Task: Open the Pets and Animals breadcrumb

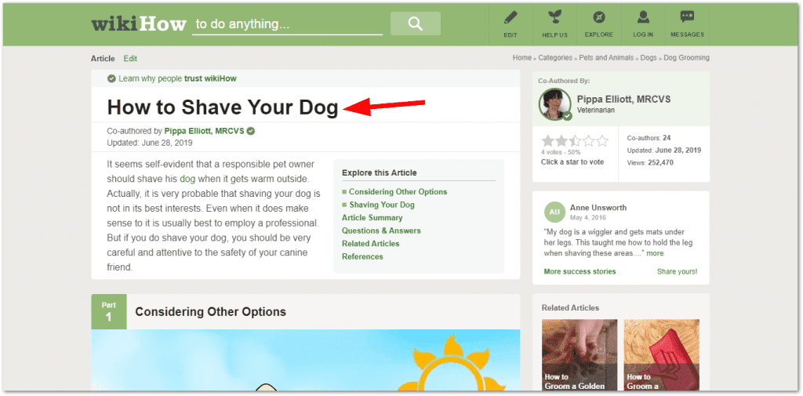Action: 606,58
